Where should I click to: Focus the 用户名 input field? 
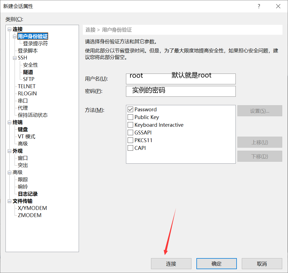(181, 79)
